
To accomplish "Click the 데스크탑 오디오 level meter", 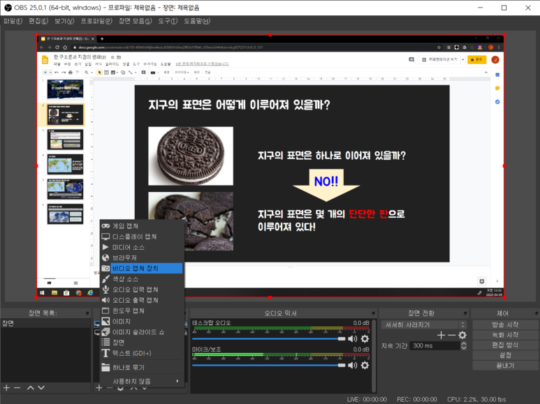I will pos(281,328).
